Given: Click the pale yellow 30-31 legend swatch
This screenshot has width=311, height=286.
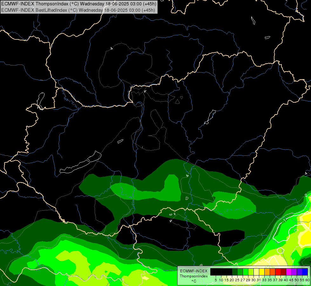Looking at the screenshot, I should coord(256,272).
